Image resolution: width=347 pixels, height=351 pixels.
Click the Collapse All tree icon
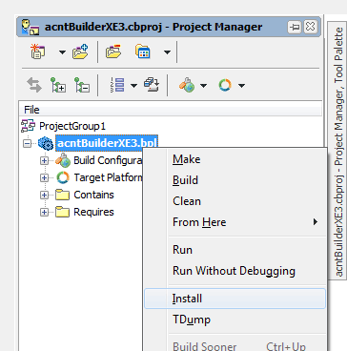click(82, 85)
